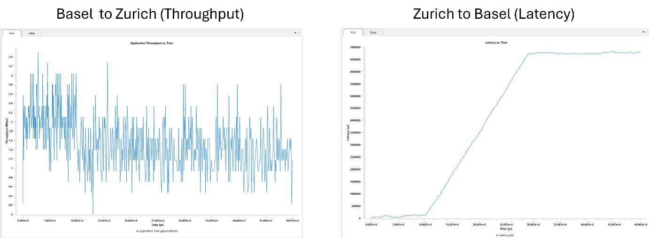
Task: Open latency panel options dropdown arrow
Action: (643, 32)
